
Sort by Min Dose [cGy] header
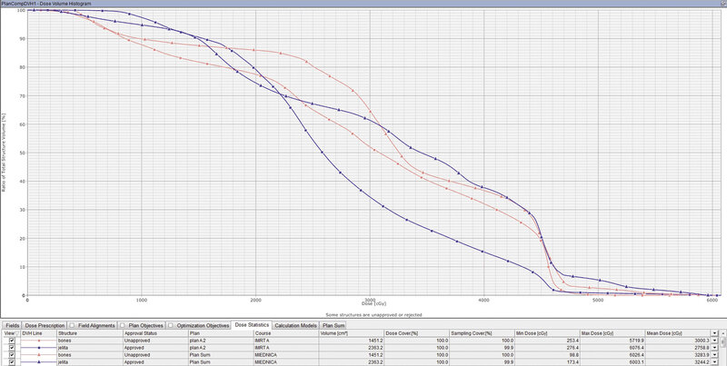[547, 333]
